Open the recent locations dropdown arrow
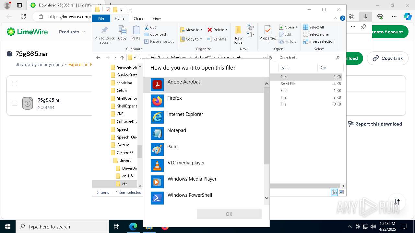The height and width of the screenshot is (233, 415). (115, 58)
